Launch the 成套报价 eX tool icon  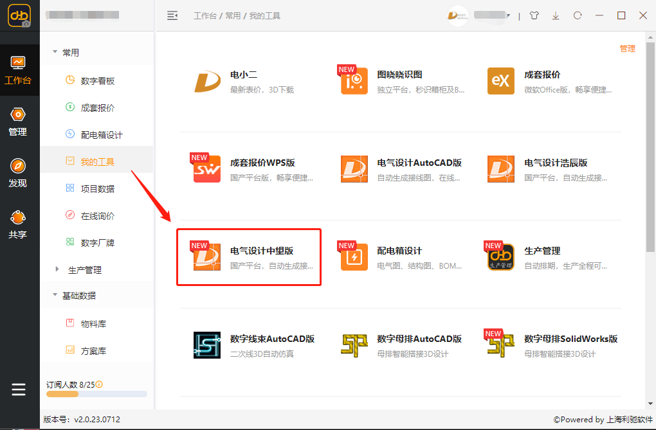(x=501, y=81)
